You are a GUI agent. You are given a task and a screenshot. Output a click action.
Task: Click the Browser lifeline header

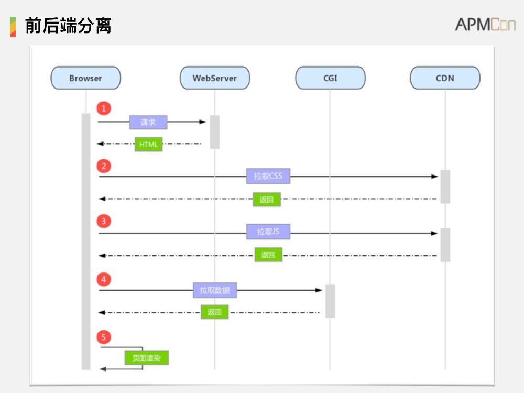click(85, 78)
